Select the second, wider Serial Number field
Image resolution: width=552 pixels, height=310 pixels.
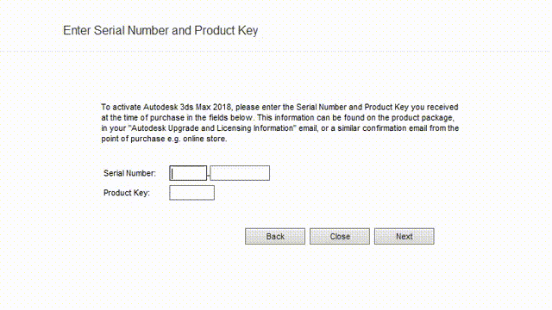(240, 173)
